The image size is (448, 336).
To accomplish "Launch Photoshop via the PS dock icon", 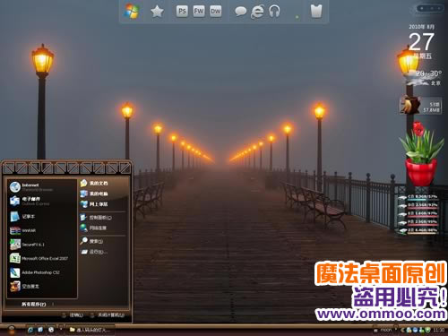I will click(x=182, y=12).
